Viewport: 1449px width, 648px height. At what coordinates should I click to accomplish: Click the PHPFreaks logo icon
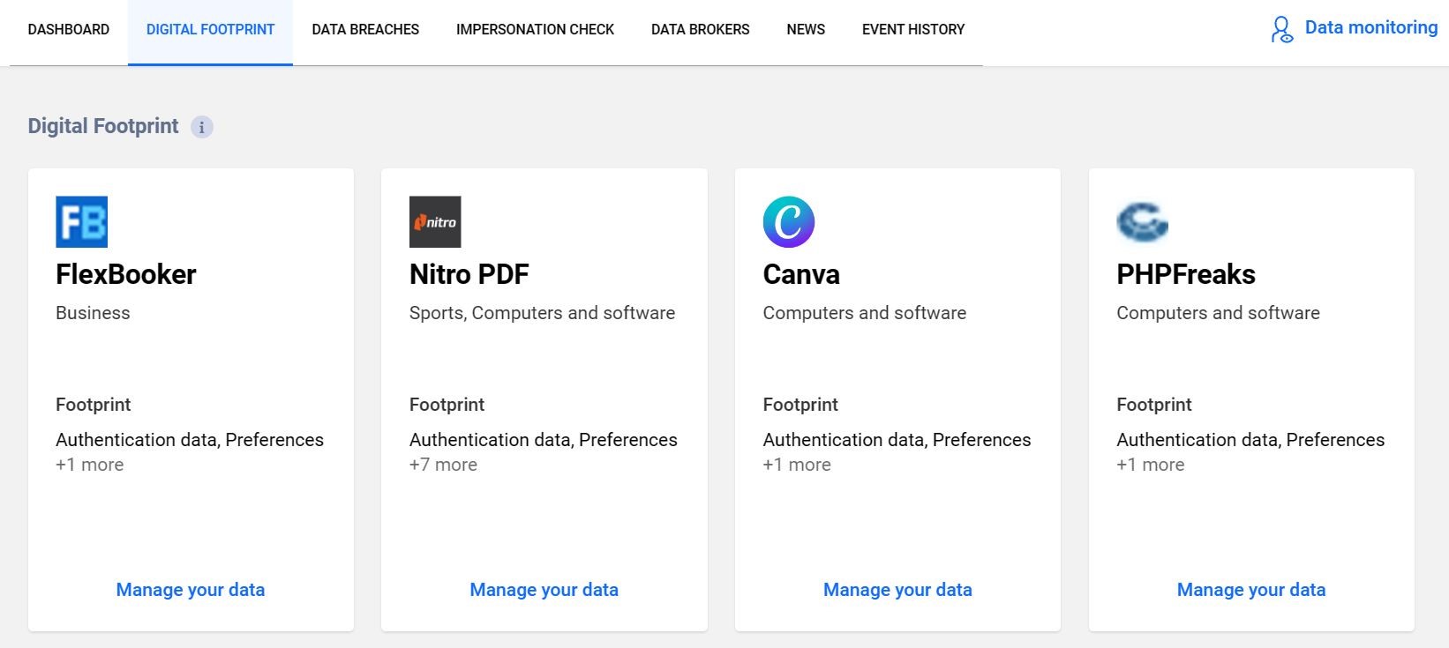coord(1142,221)
